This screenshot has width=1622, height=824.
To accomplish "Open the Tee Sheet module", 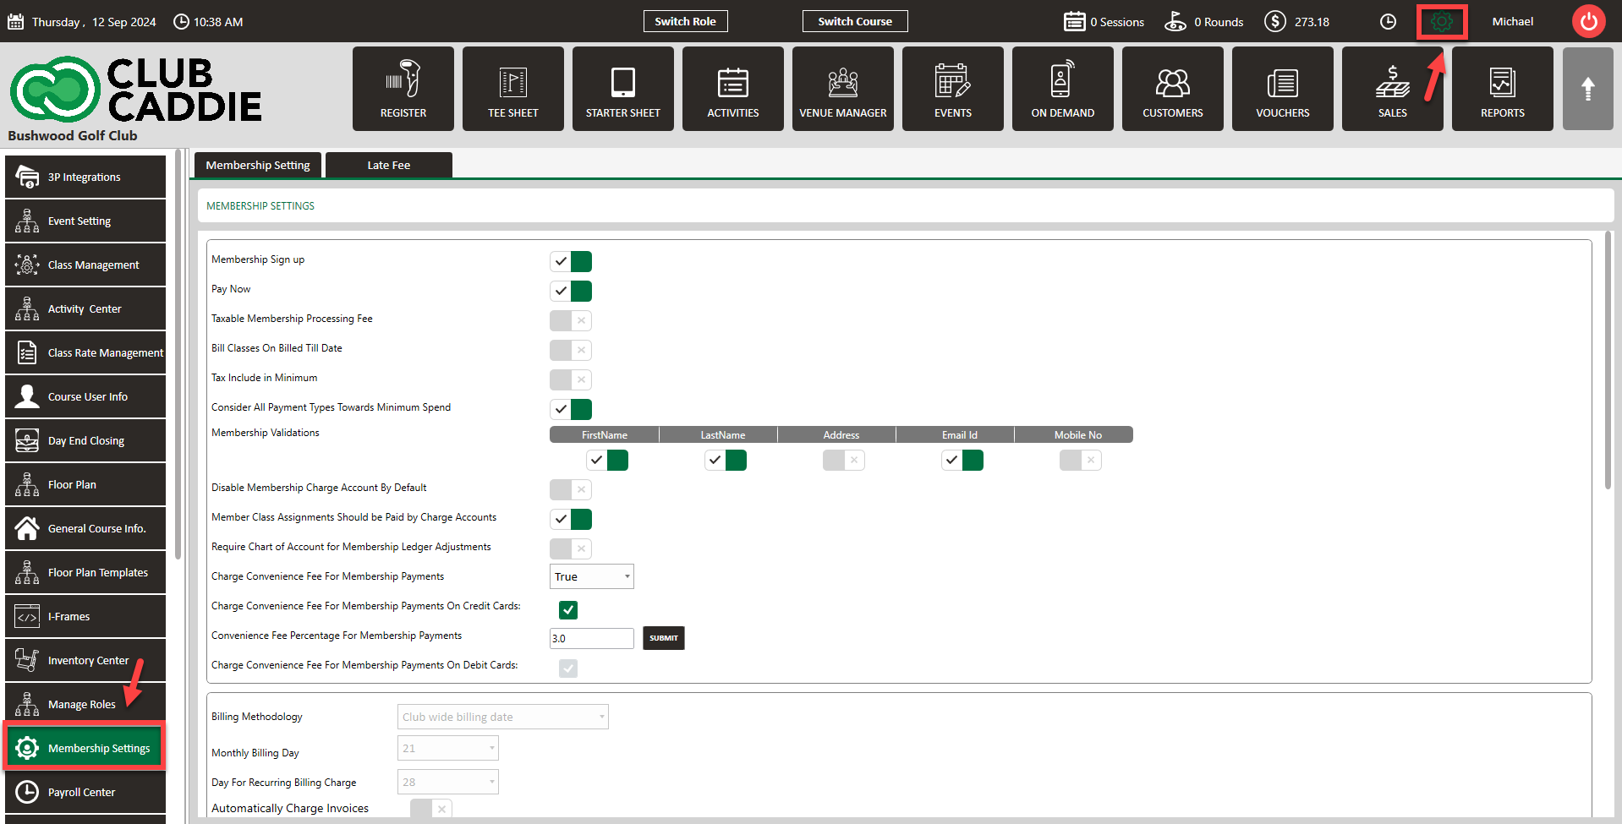I will (513, 89).
